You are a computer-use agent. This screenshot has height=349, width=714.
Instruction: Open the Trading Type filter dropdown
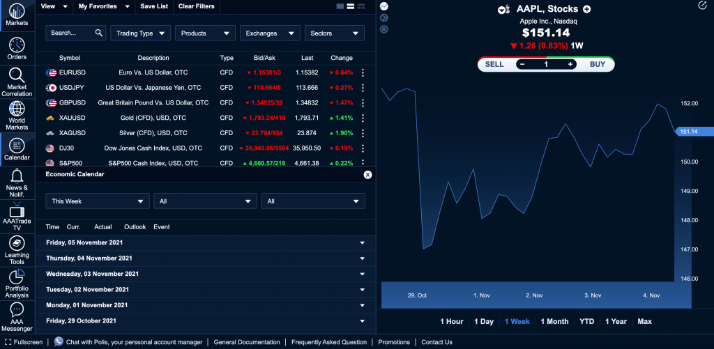140,33
